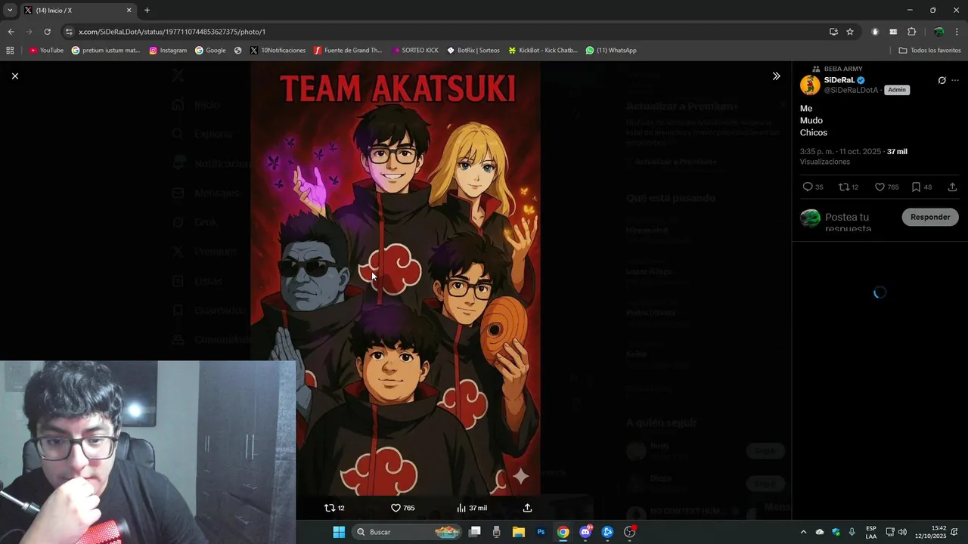
Task: Open the Instagram bookmark
Action: pos(168,51)
